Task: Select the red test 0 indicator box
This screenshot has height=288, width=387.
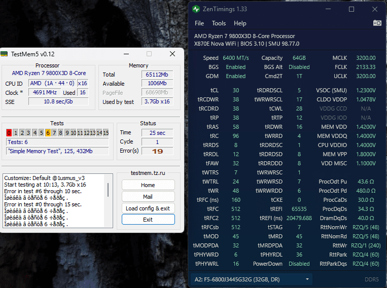Action: click(x=9, y=133)
